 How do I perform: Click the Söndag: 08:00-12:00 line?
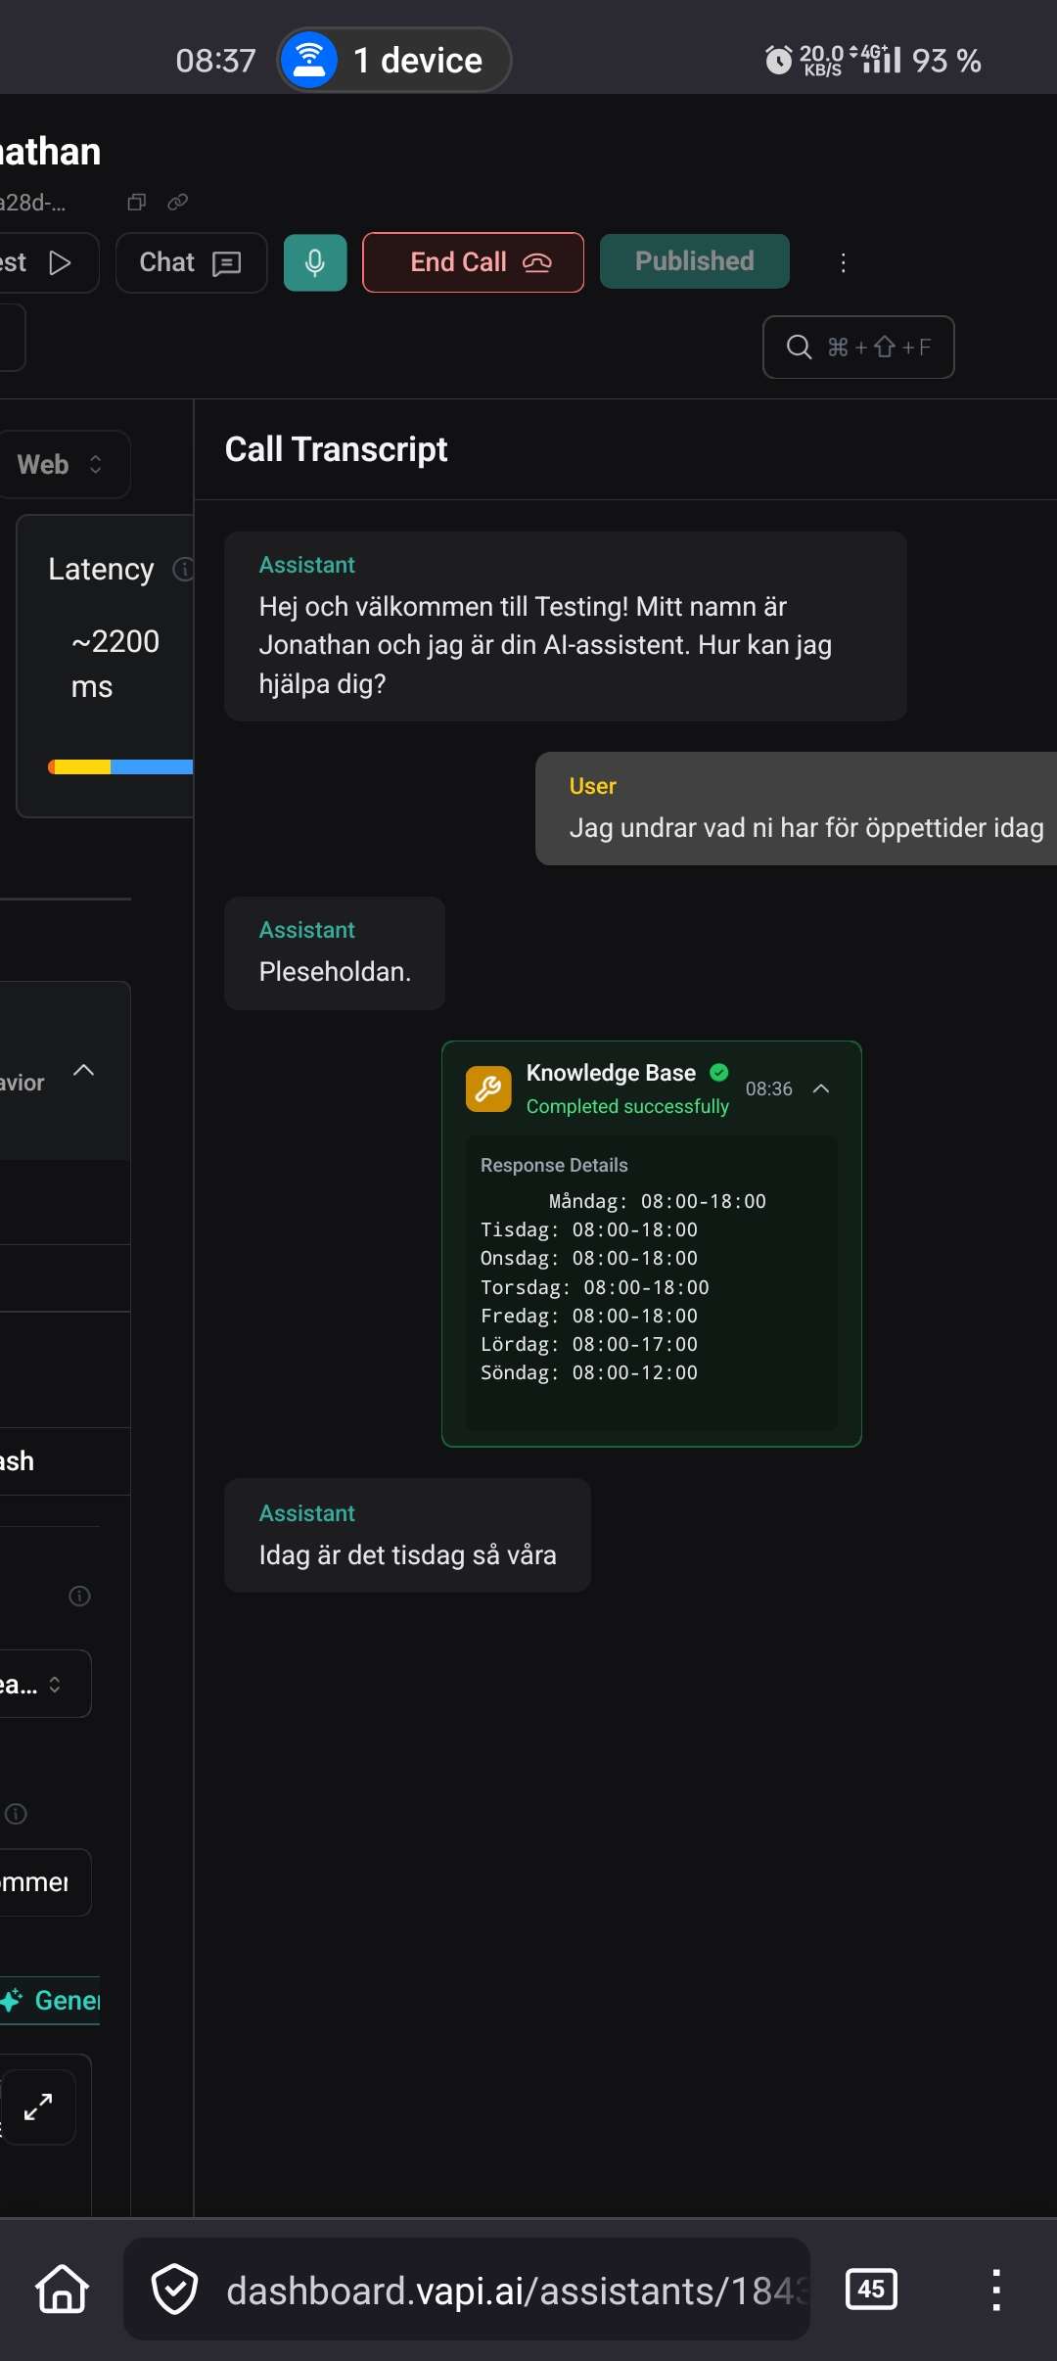(x=588, y=1372)
